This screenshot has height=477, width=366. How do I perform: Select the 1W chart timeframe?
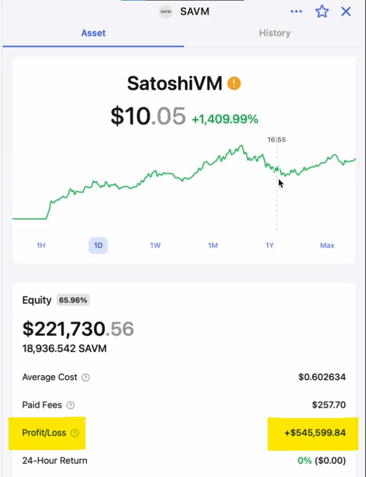pos(155,245)
